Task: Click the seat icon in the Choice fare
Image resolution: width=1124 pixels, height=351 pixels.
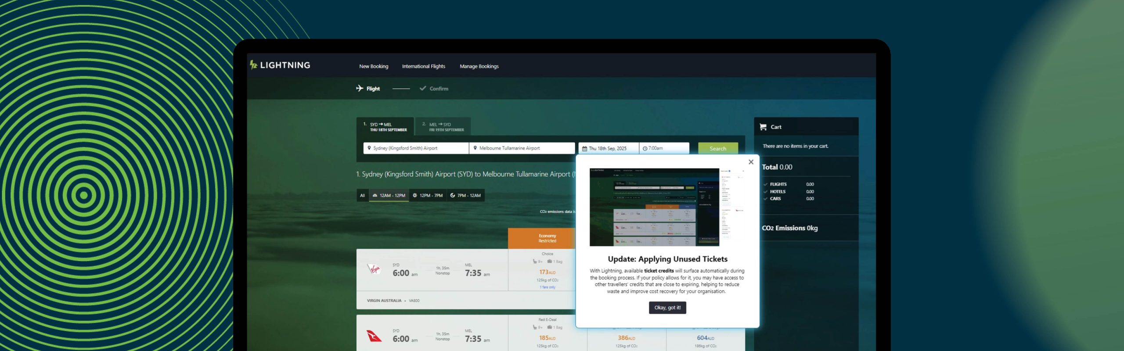Action: pos(535,261)
